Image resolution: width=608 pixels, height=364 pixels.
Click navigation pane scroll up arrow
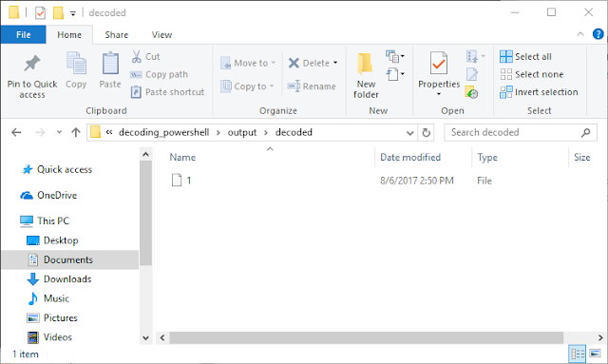tap(145, 155)
